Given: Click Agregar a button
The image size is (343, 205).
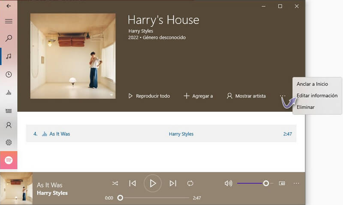Looking at the screenshot, I should pyautogui.click(x=198, y=96).
